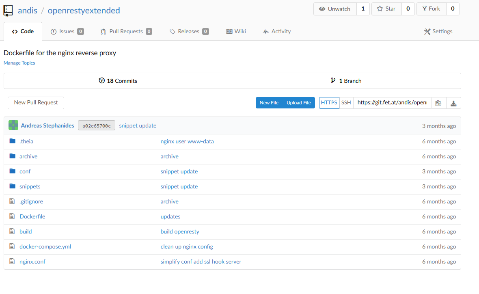This screenshot has width=479, height=294.
Task: Click Andreas Stephanides' avatar
Action: pyautogui.click(x=13, y=125)
